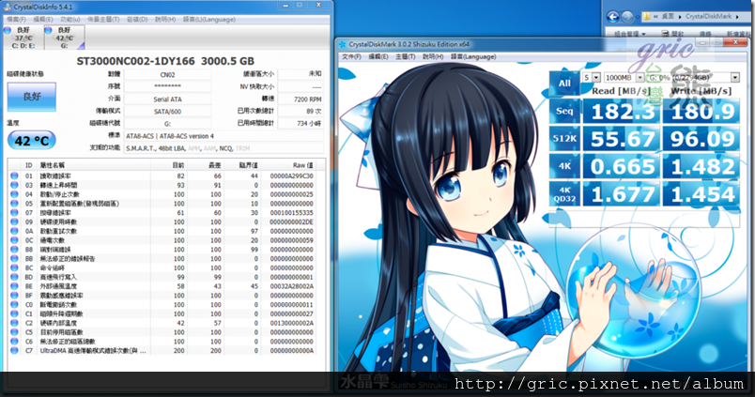Click the status orb on the C: D: E: tab
Image resolution: width=755 pixels, height=397 pixels.
tap(8, 30)
